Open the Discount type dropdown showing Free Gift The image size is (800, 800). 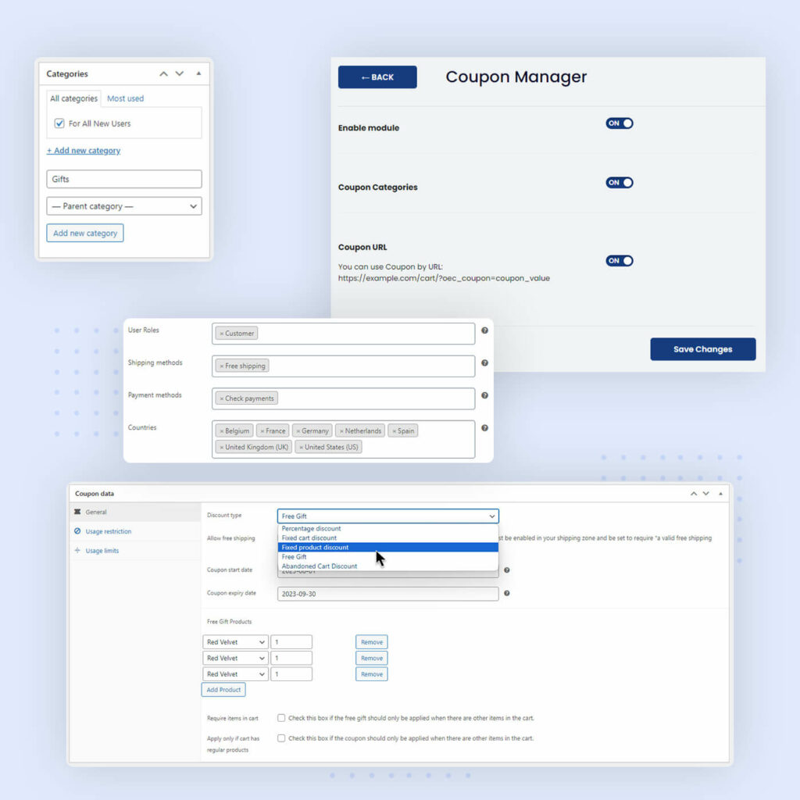(387, 516)
